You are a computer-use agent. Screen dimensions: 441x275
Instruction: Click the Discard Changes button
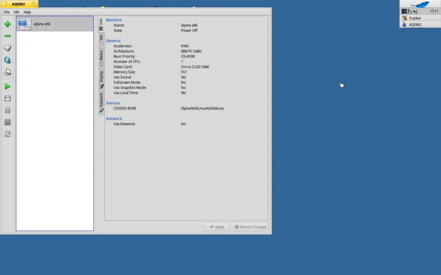[250, 227]
